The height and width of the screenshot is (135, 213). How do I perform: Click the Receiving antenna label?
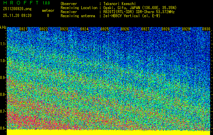(78, 16)
